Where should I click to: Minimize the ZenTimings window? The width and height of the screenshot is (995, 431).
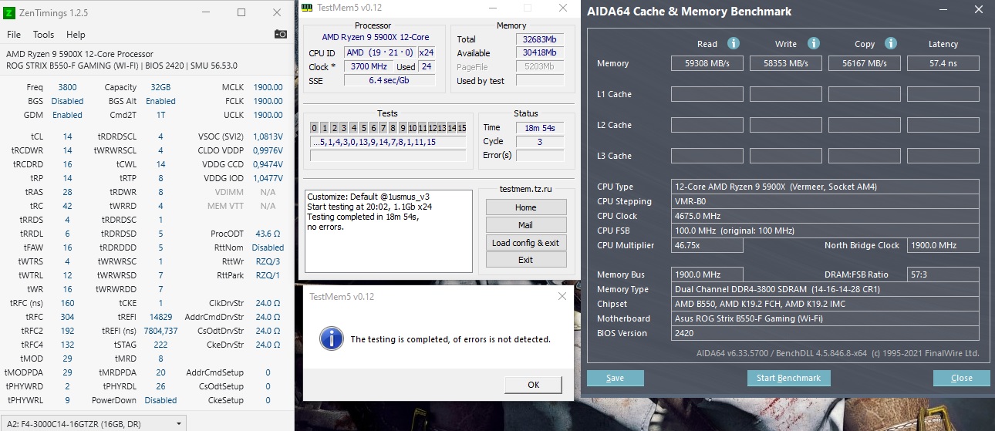[x=204, y=12]
